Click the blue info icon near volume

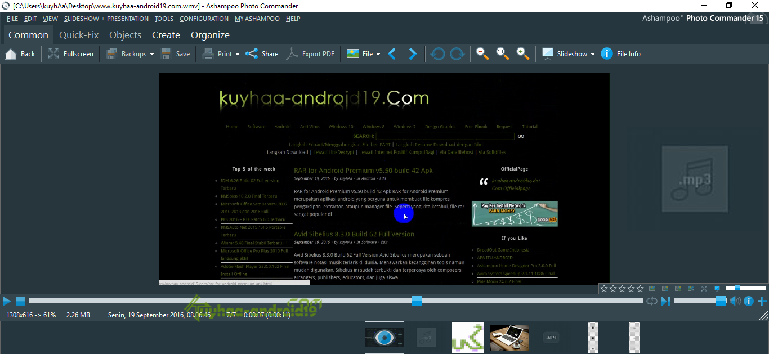(749, 301)
